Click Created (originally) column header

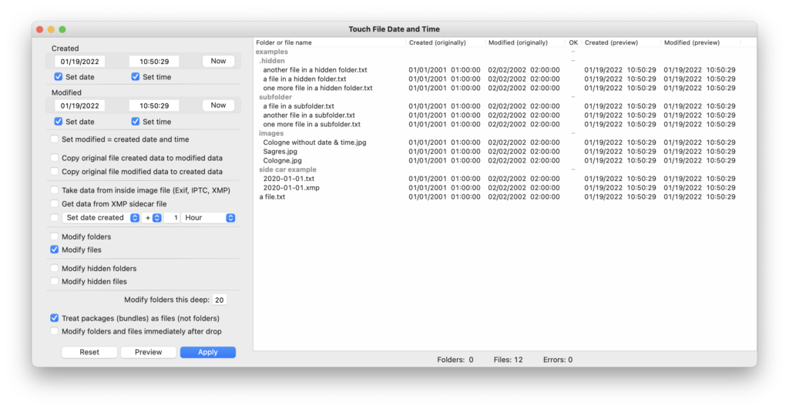tap(445, 43)
